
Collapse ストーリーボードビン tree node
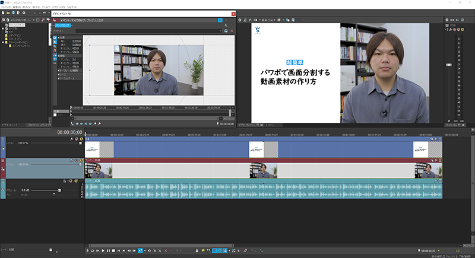point(3,42)
